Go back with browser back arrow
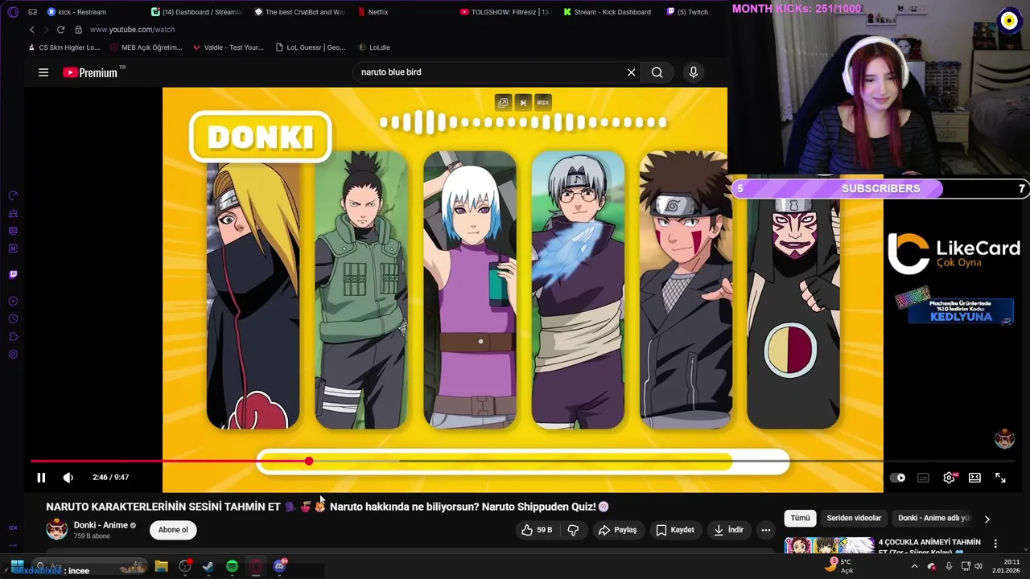The image size is (1030, 579). [32, 30]
